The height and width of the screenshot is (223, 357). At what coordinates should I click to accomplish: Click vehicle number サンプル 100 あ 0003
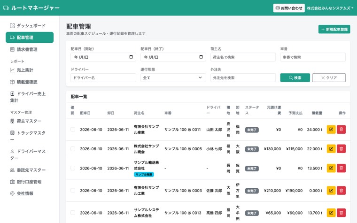183,191
